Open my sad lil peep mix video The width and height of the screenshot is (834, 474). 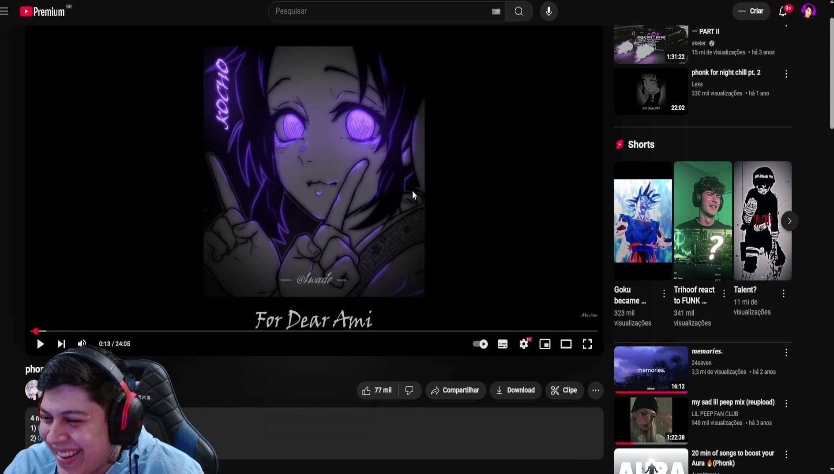click(733, 402)
